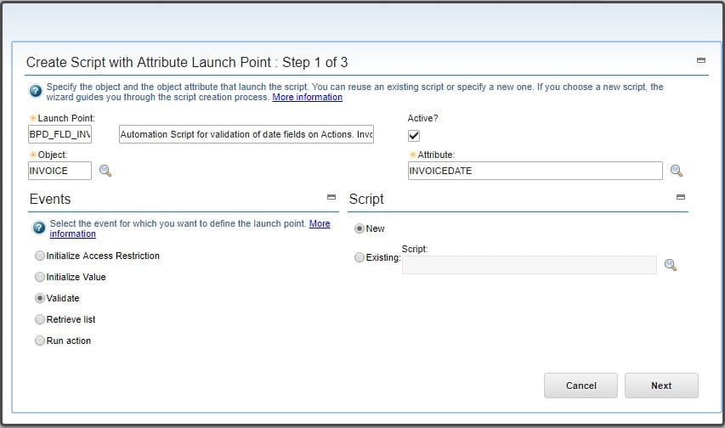Choose the Existing script option
The image size is (725, 428).
click(x=360, y=257)
